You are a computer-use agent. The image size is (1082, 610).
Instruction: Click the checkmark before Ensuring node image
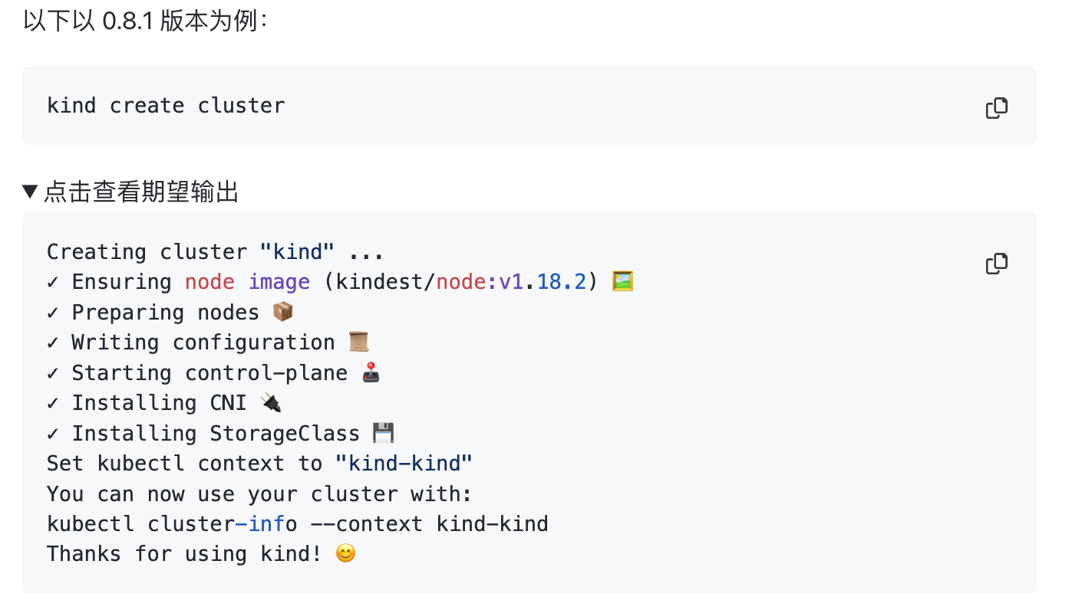(x=53, y=282)
